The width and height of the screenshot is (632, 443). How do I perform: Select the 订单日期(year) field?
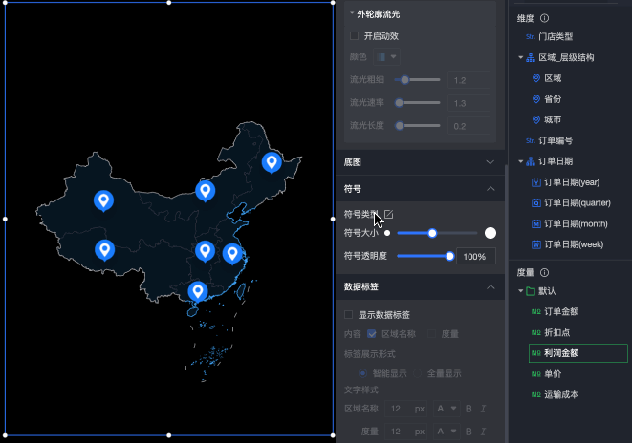pos(572,182)
